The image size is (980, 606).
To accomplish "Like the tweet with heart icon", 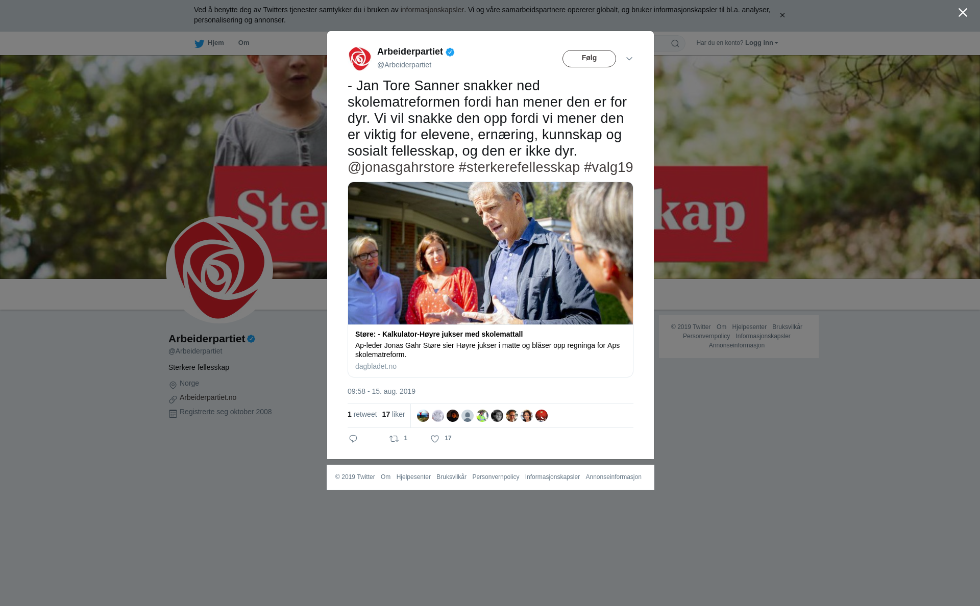I will tap(435, 439).
